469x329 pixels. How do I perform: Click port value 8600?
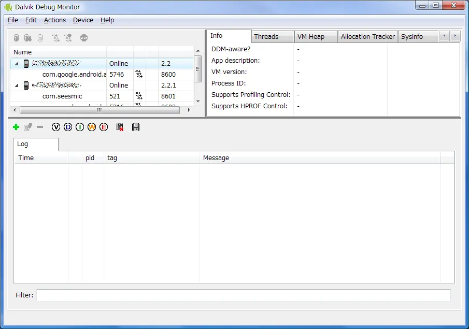[168, 75]
